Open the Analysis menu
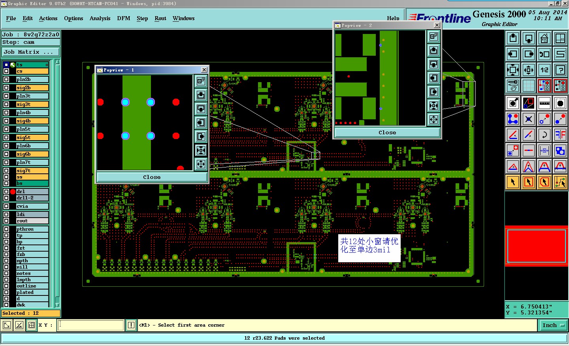 point(100,18)
